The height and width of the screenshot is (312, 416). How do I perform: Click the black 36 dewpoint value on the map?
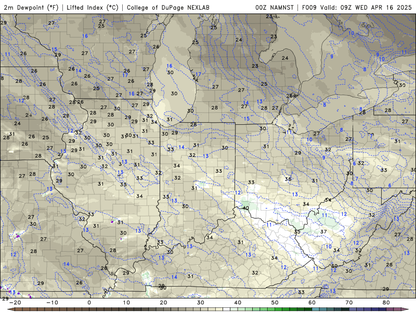click(288, 179)
